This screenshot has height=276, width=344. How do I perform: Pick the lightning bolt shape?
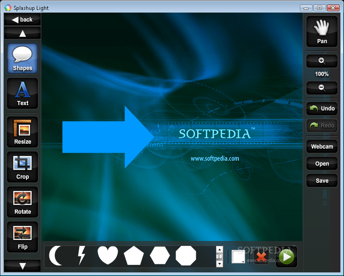[82, 255]
